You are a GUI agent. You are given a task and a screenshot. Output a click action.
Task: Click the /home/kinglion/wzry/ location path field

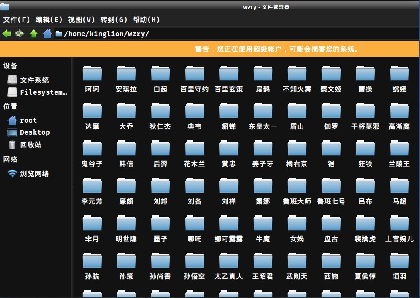pos(237,34)
